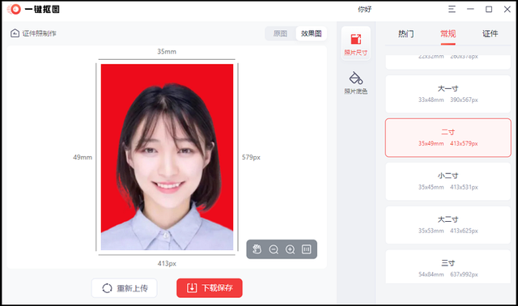The image size is (518, 306).
Task: Click the ID photo preview image
Action: pos(167,157)
